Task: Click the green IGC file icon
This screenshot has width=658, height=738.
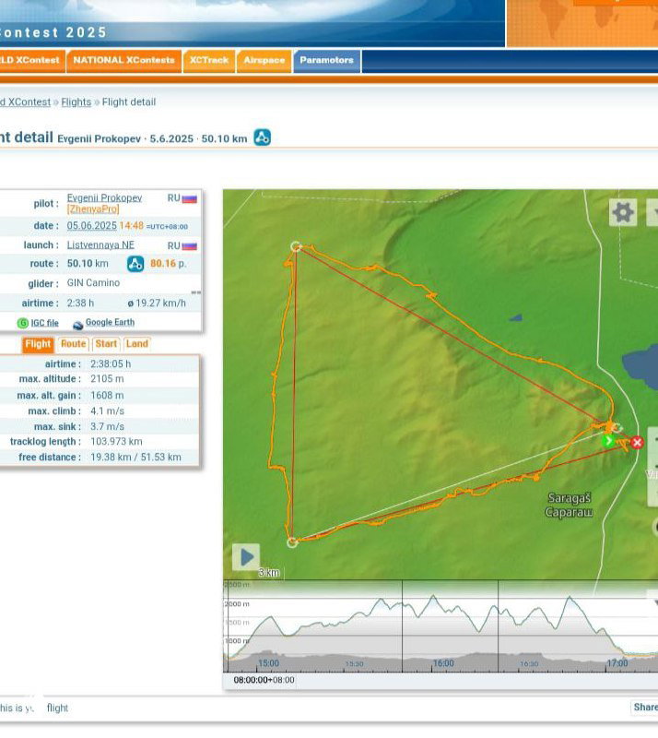Action: click(23, 323)
